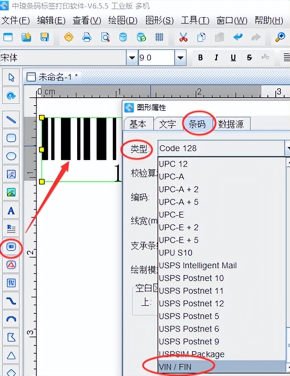This screenshot has width=290, height=376.
Task: Click the database refresh cylinder icon
Action: (x=141, y=37)
